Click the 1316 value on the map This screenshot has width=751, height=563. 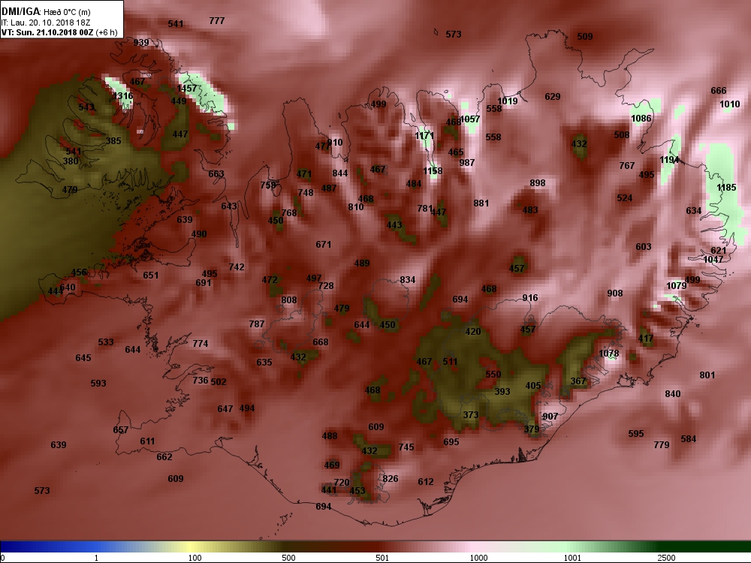click(123, 96)
